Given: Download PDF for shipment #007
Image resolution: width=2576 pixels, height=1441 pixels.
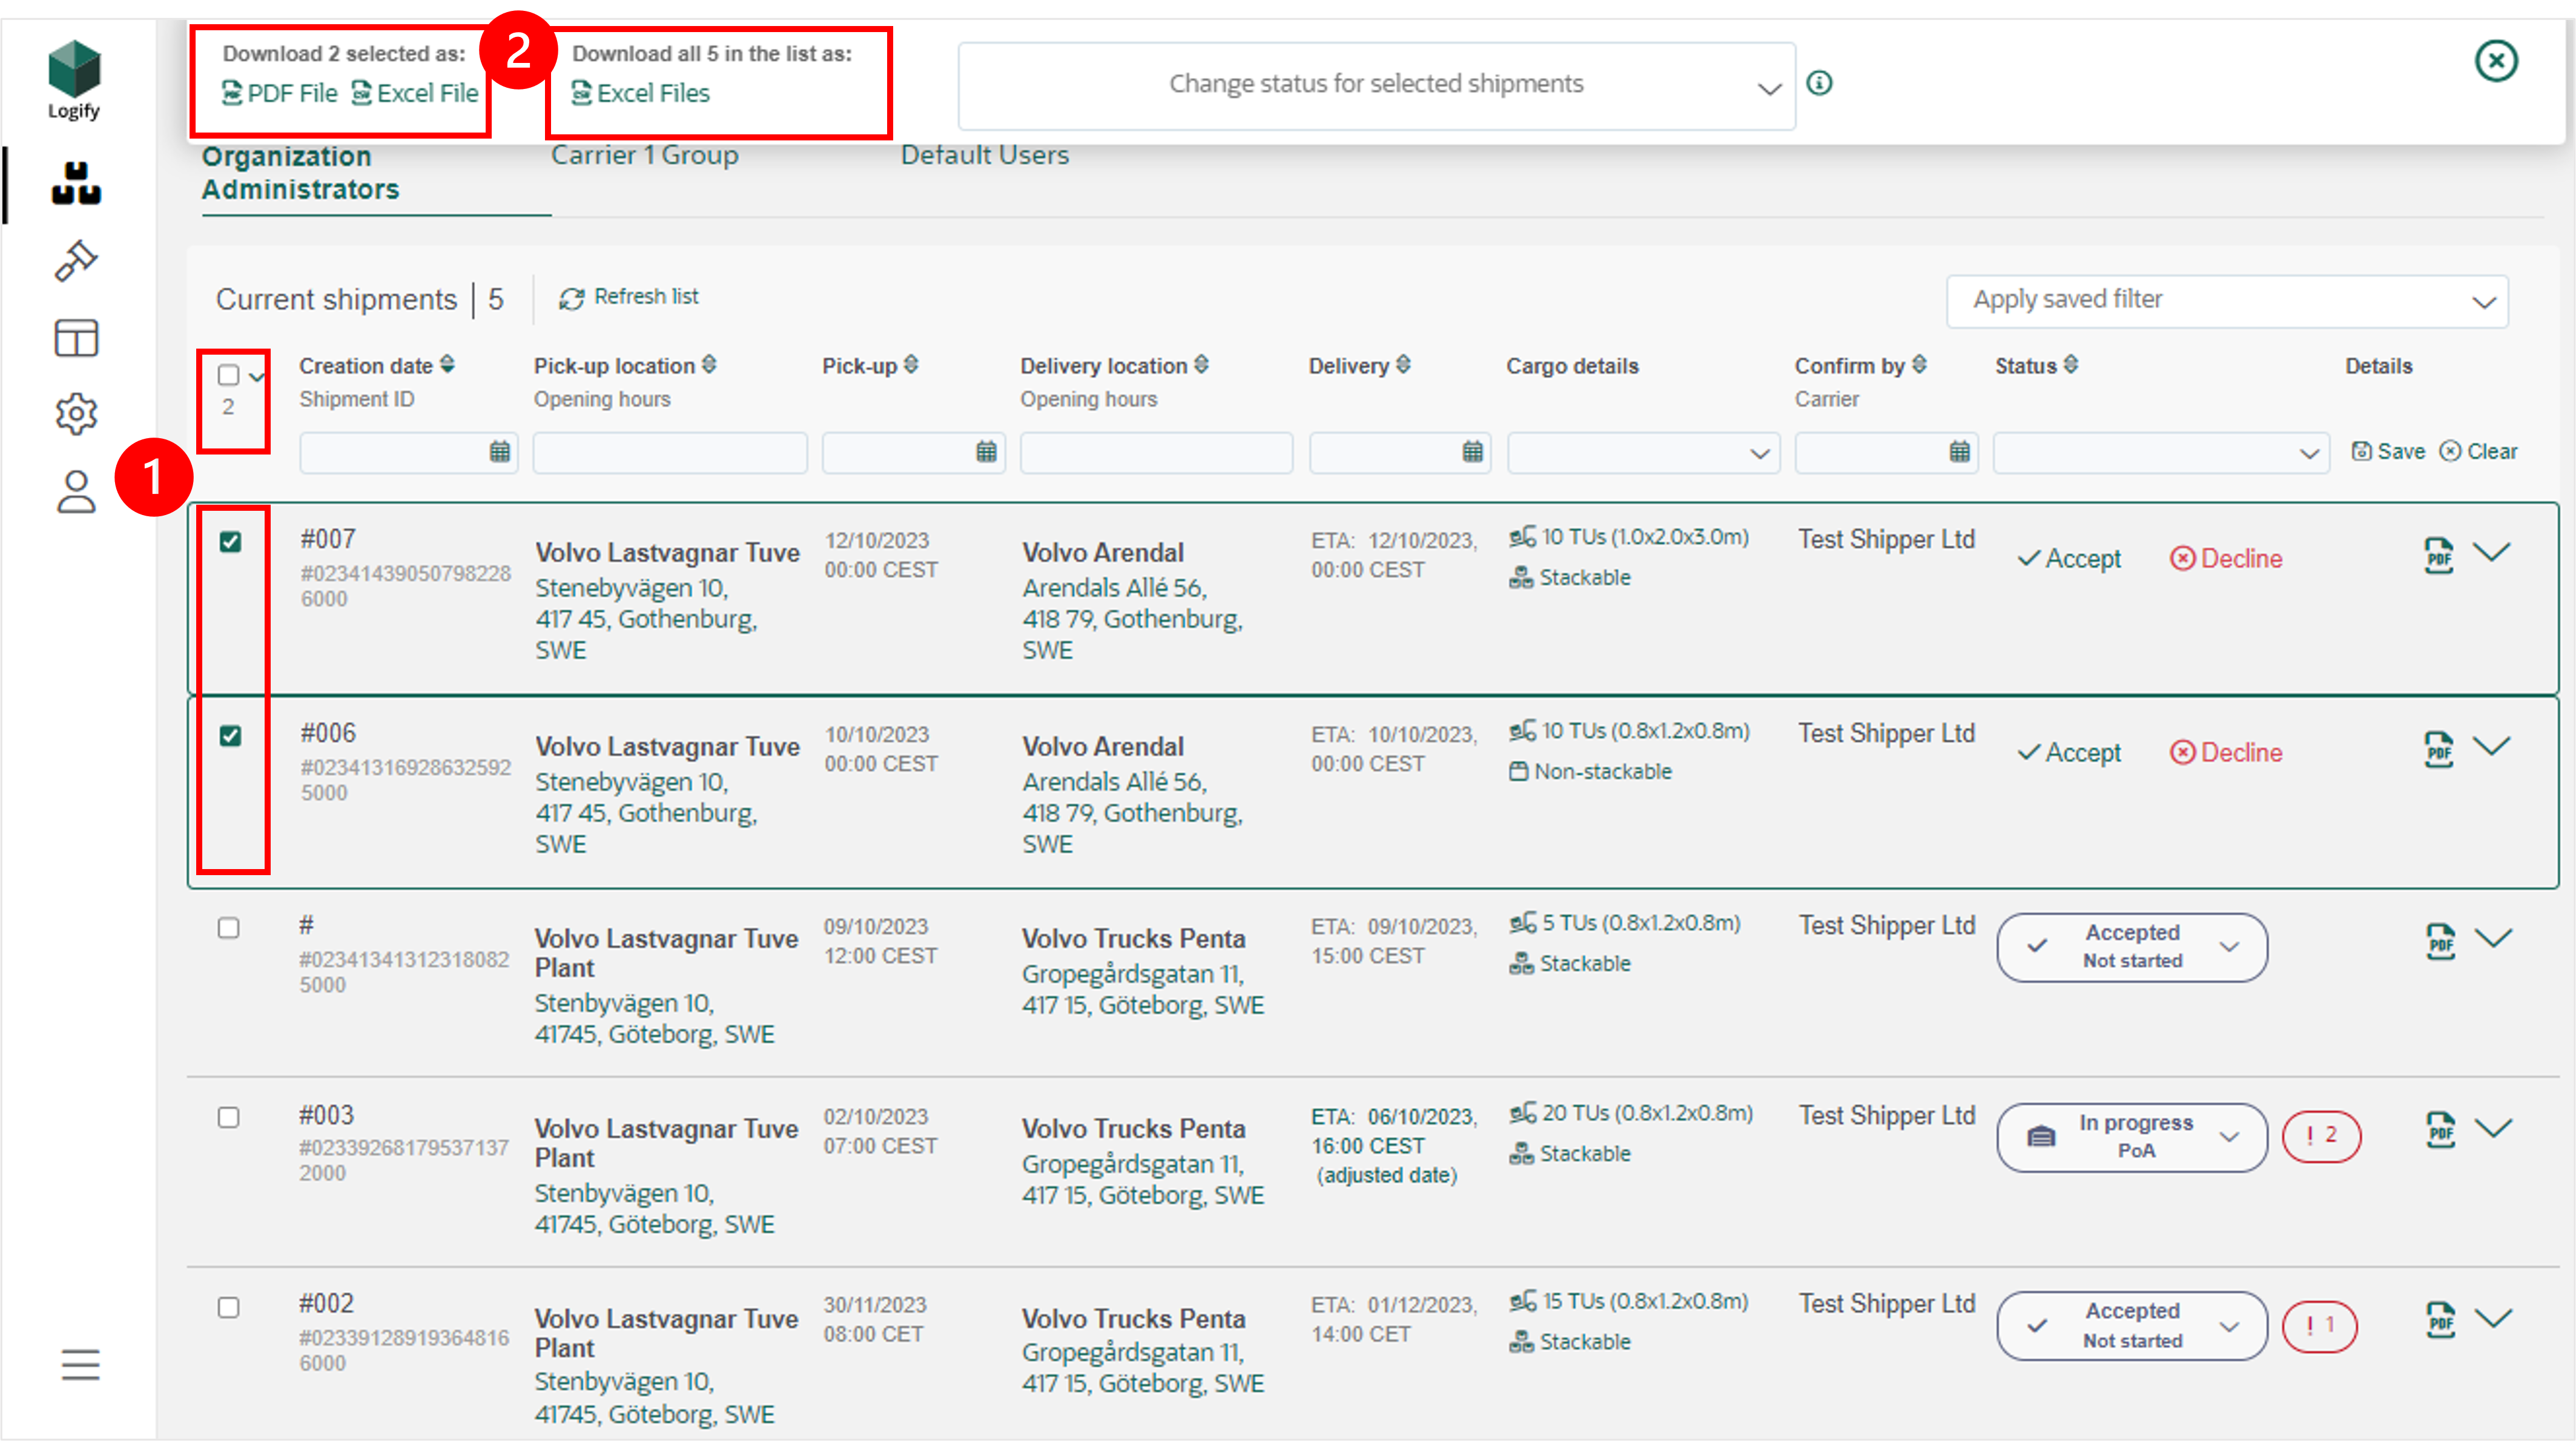Looking at the screenshot, I should tap(2439, 554).
